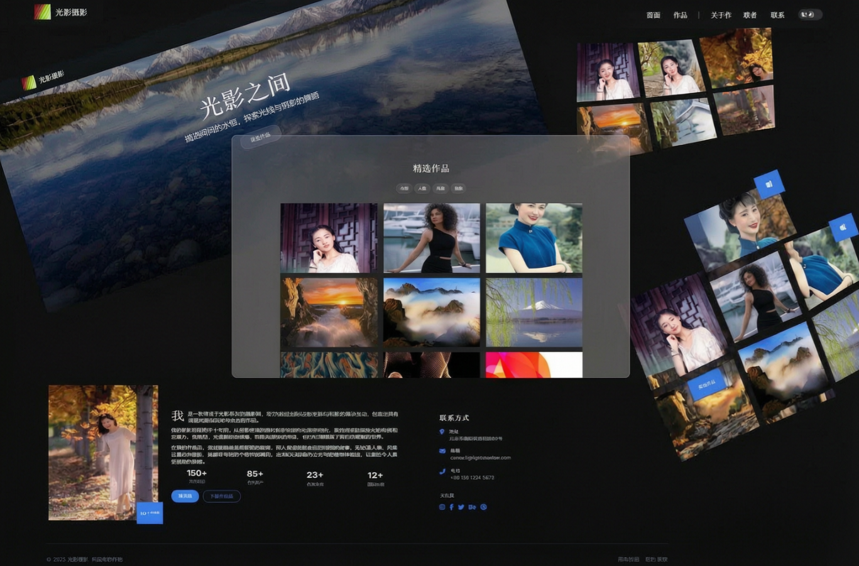Open 联系 in the top navigation

[x=777, y=15]
